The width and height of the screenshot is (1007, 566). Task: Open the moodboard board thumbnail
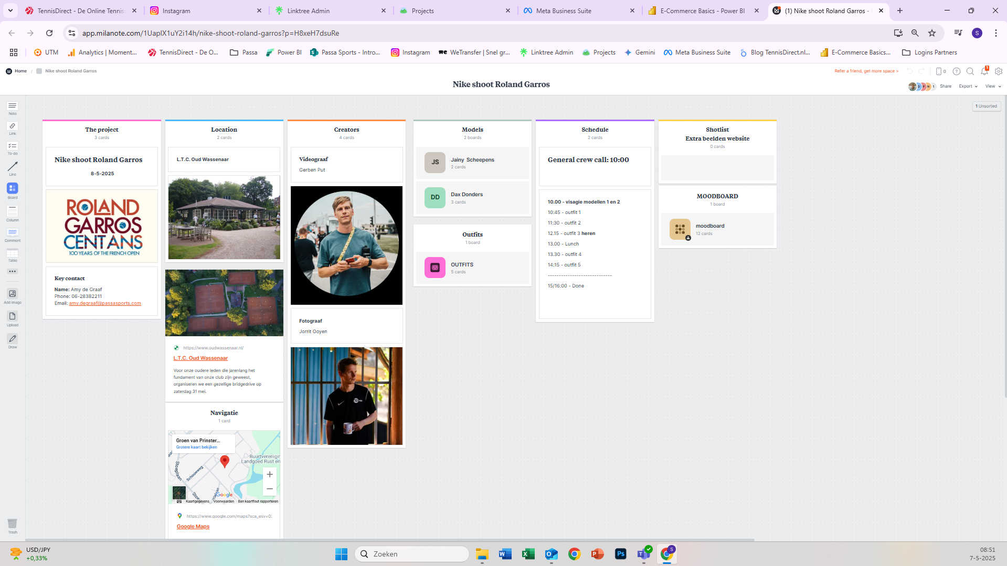coord(680,229)
